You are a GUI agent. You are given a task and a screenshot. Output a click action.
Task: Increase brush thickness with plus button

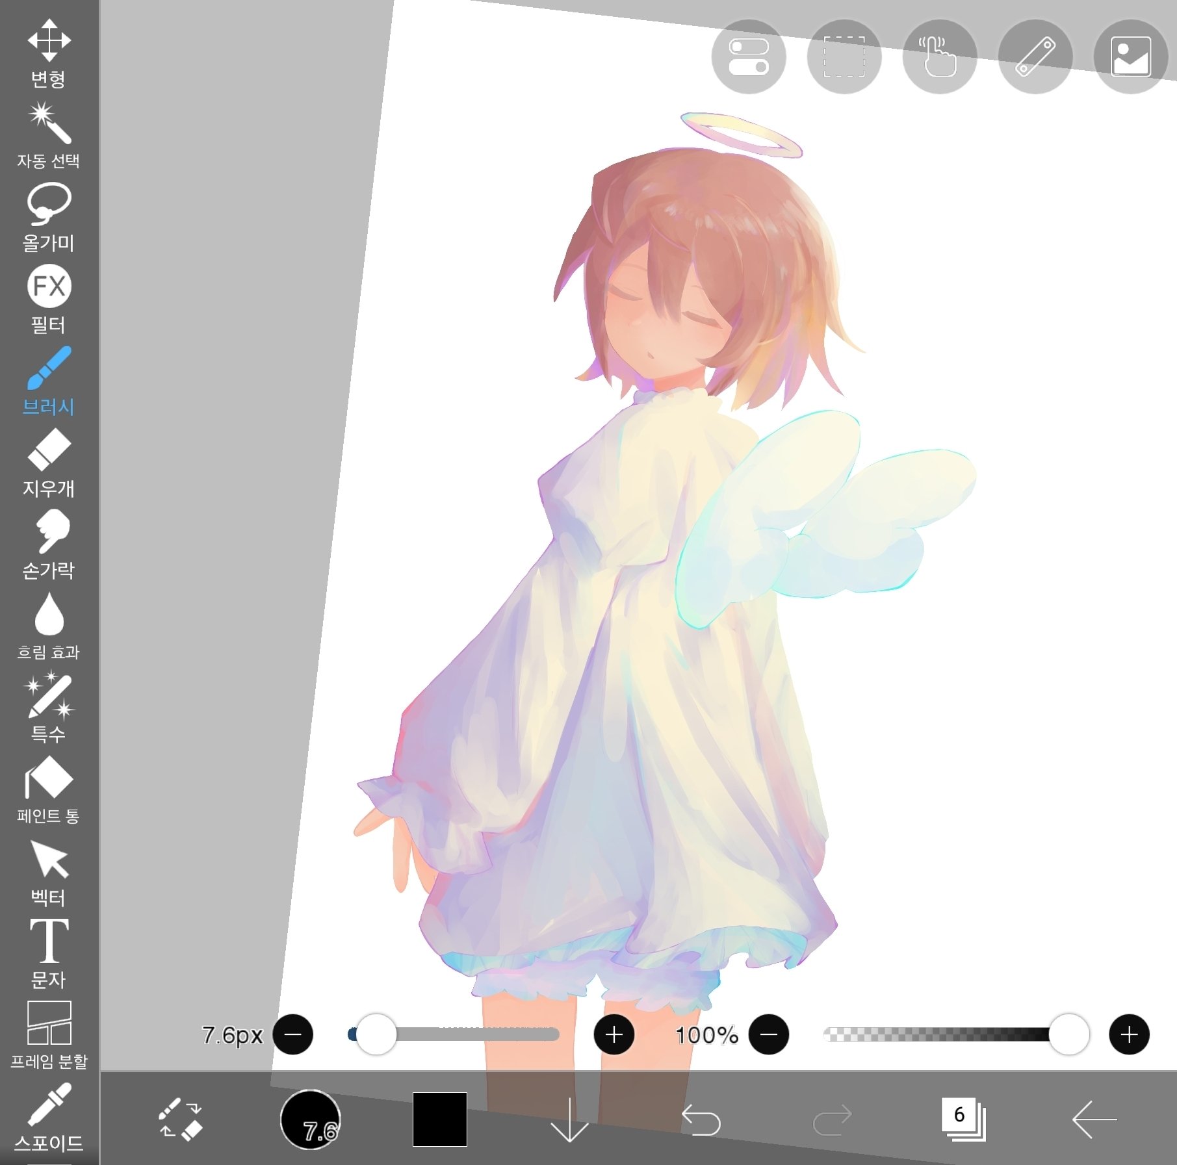614,1034
